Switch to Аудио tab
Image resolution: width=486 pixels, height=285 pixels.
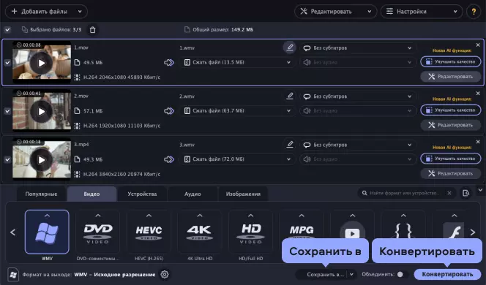point(192,194)
